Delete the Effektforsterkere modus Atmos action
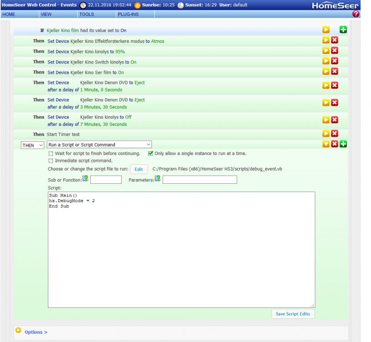Image resolution: width=371 pixels, height=342 pixels. [x=335, y=40]
